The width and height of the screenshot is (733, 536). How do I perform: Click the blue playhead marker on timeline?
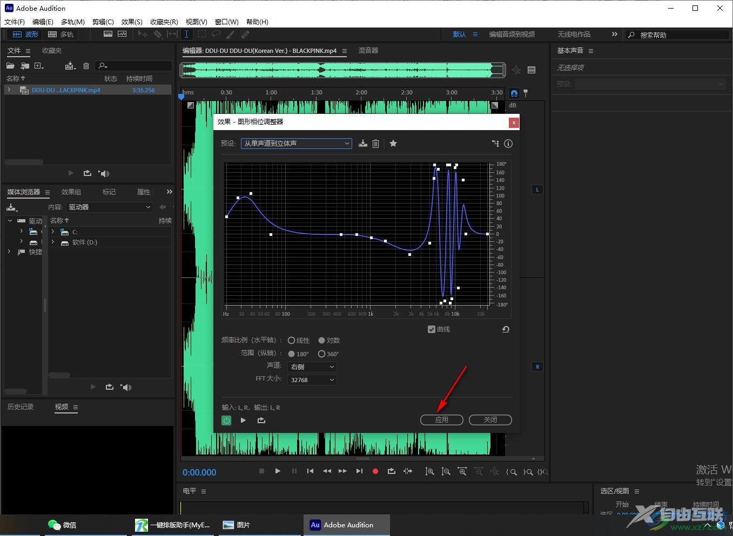pyautogui.click(x=181, y=97)
